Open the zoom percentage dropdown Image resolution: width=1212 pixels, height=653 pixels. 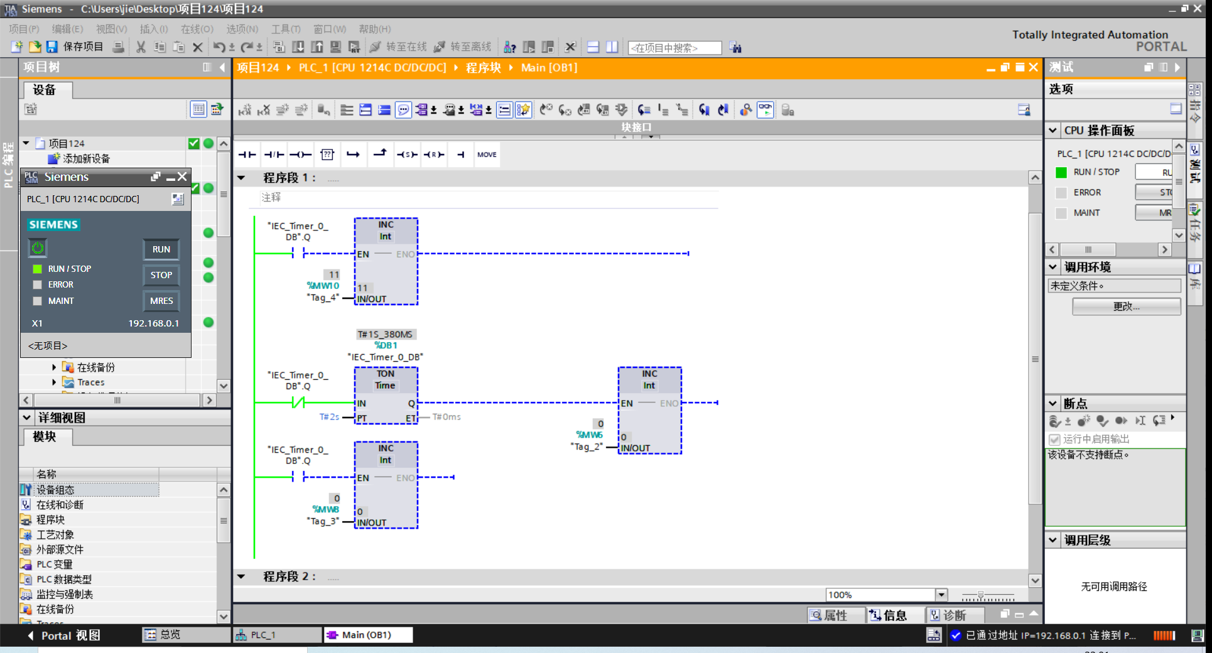pyautogui.click(x=941, y=595)
